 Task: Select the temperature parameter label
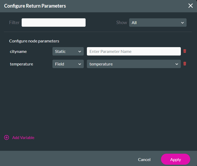click(x=21, y=64)
